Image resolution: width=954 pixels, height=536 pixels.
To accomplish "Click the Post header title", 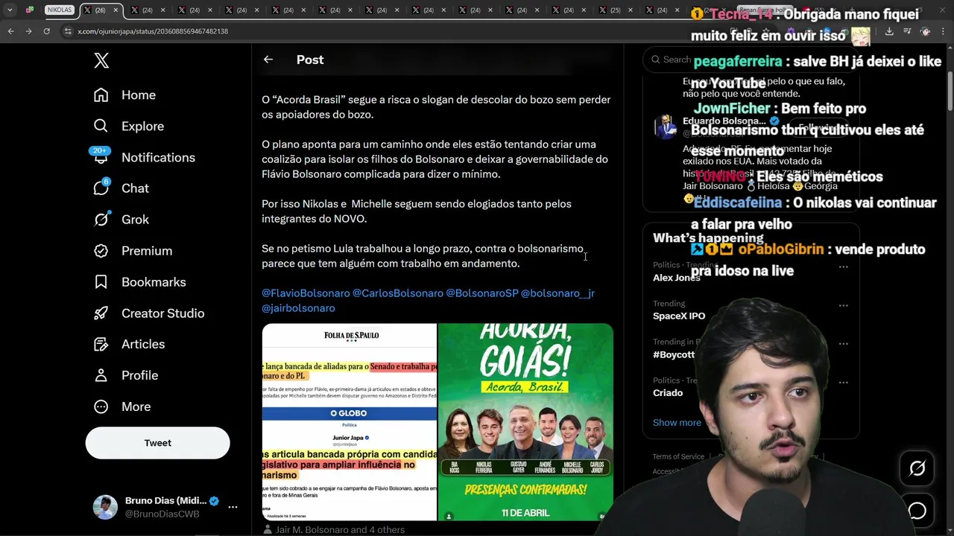I will pos(310,60).
